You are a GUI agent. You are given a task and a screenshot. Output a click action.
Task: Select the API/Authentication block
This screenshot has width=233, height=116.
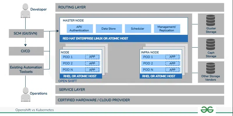coord(80,29)
